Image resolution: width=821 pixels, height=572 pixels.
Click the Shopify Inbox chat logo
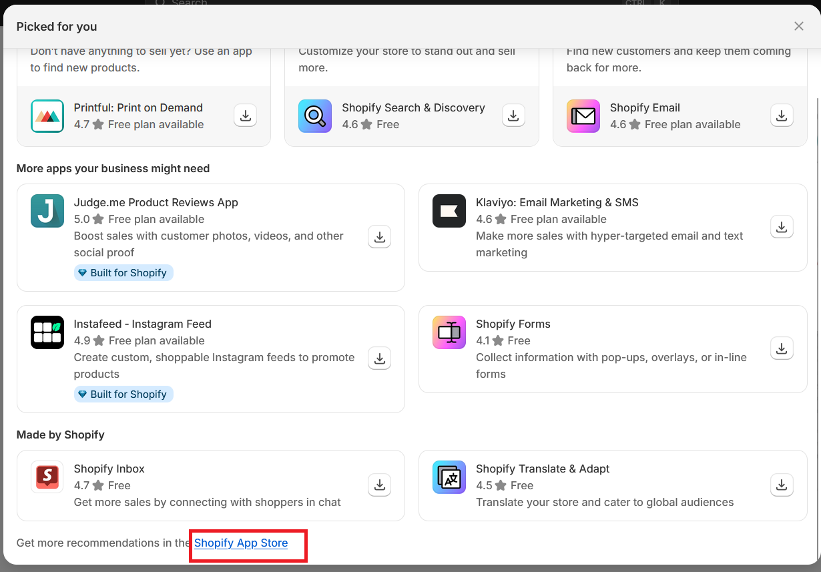[x=47, y=477]
